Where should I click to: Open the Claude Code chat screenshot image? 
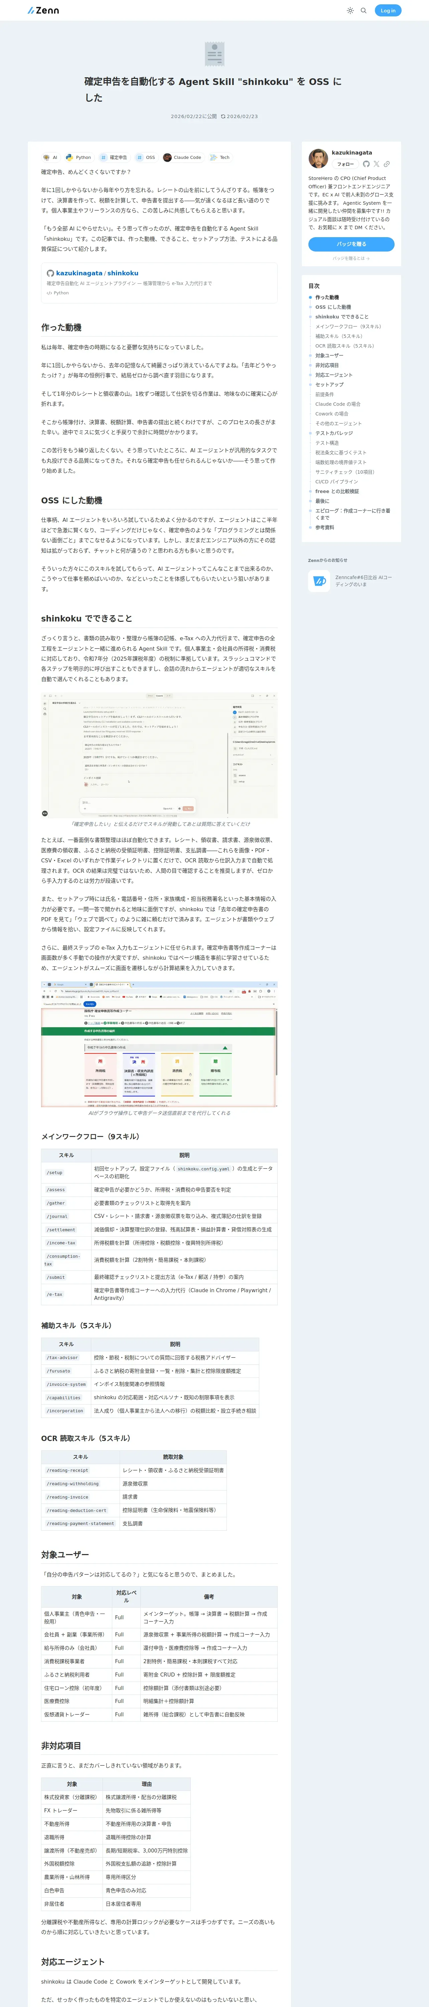(159, 754)
